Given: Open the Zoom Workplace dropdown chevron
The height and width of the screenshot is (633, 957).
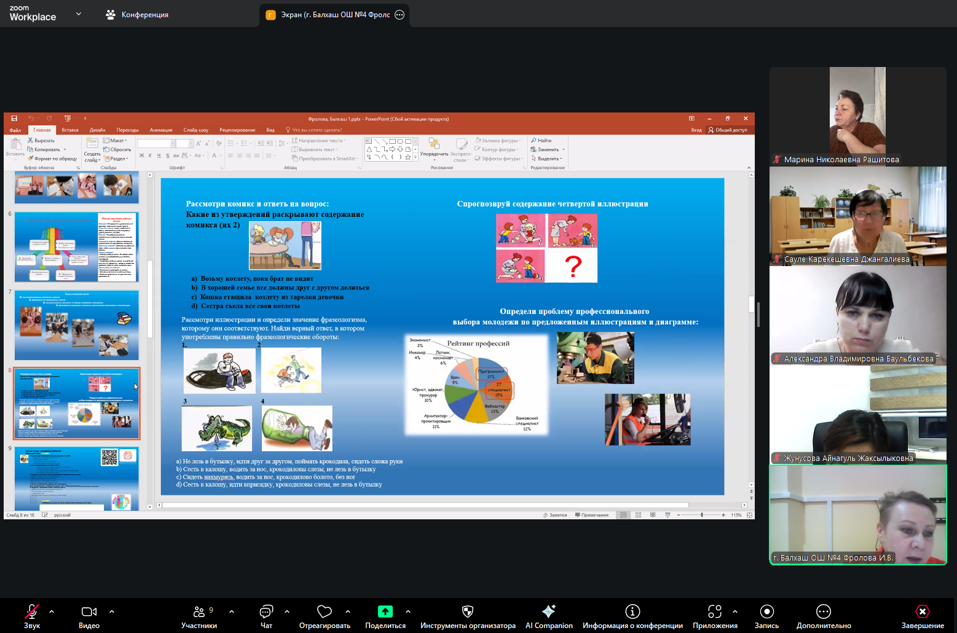Looking at the screenshot, I should coord(79,14).
